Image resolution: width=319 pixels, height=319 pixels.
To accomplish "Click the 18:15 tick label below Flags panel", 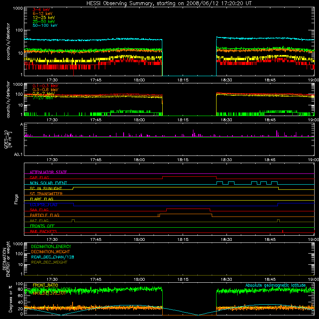I will click(x=183, y=239).
